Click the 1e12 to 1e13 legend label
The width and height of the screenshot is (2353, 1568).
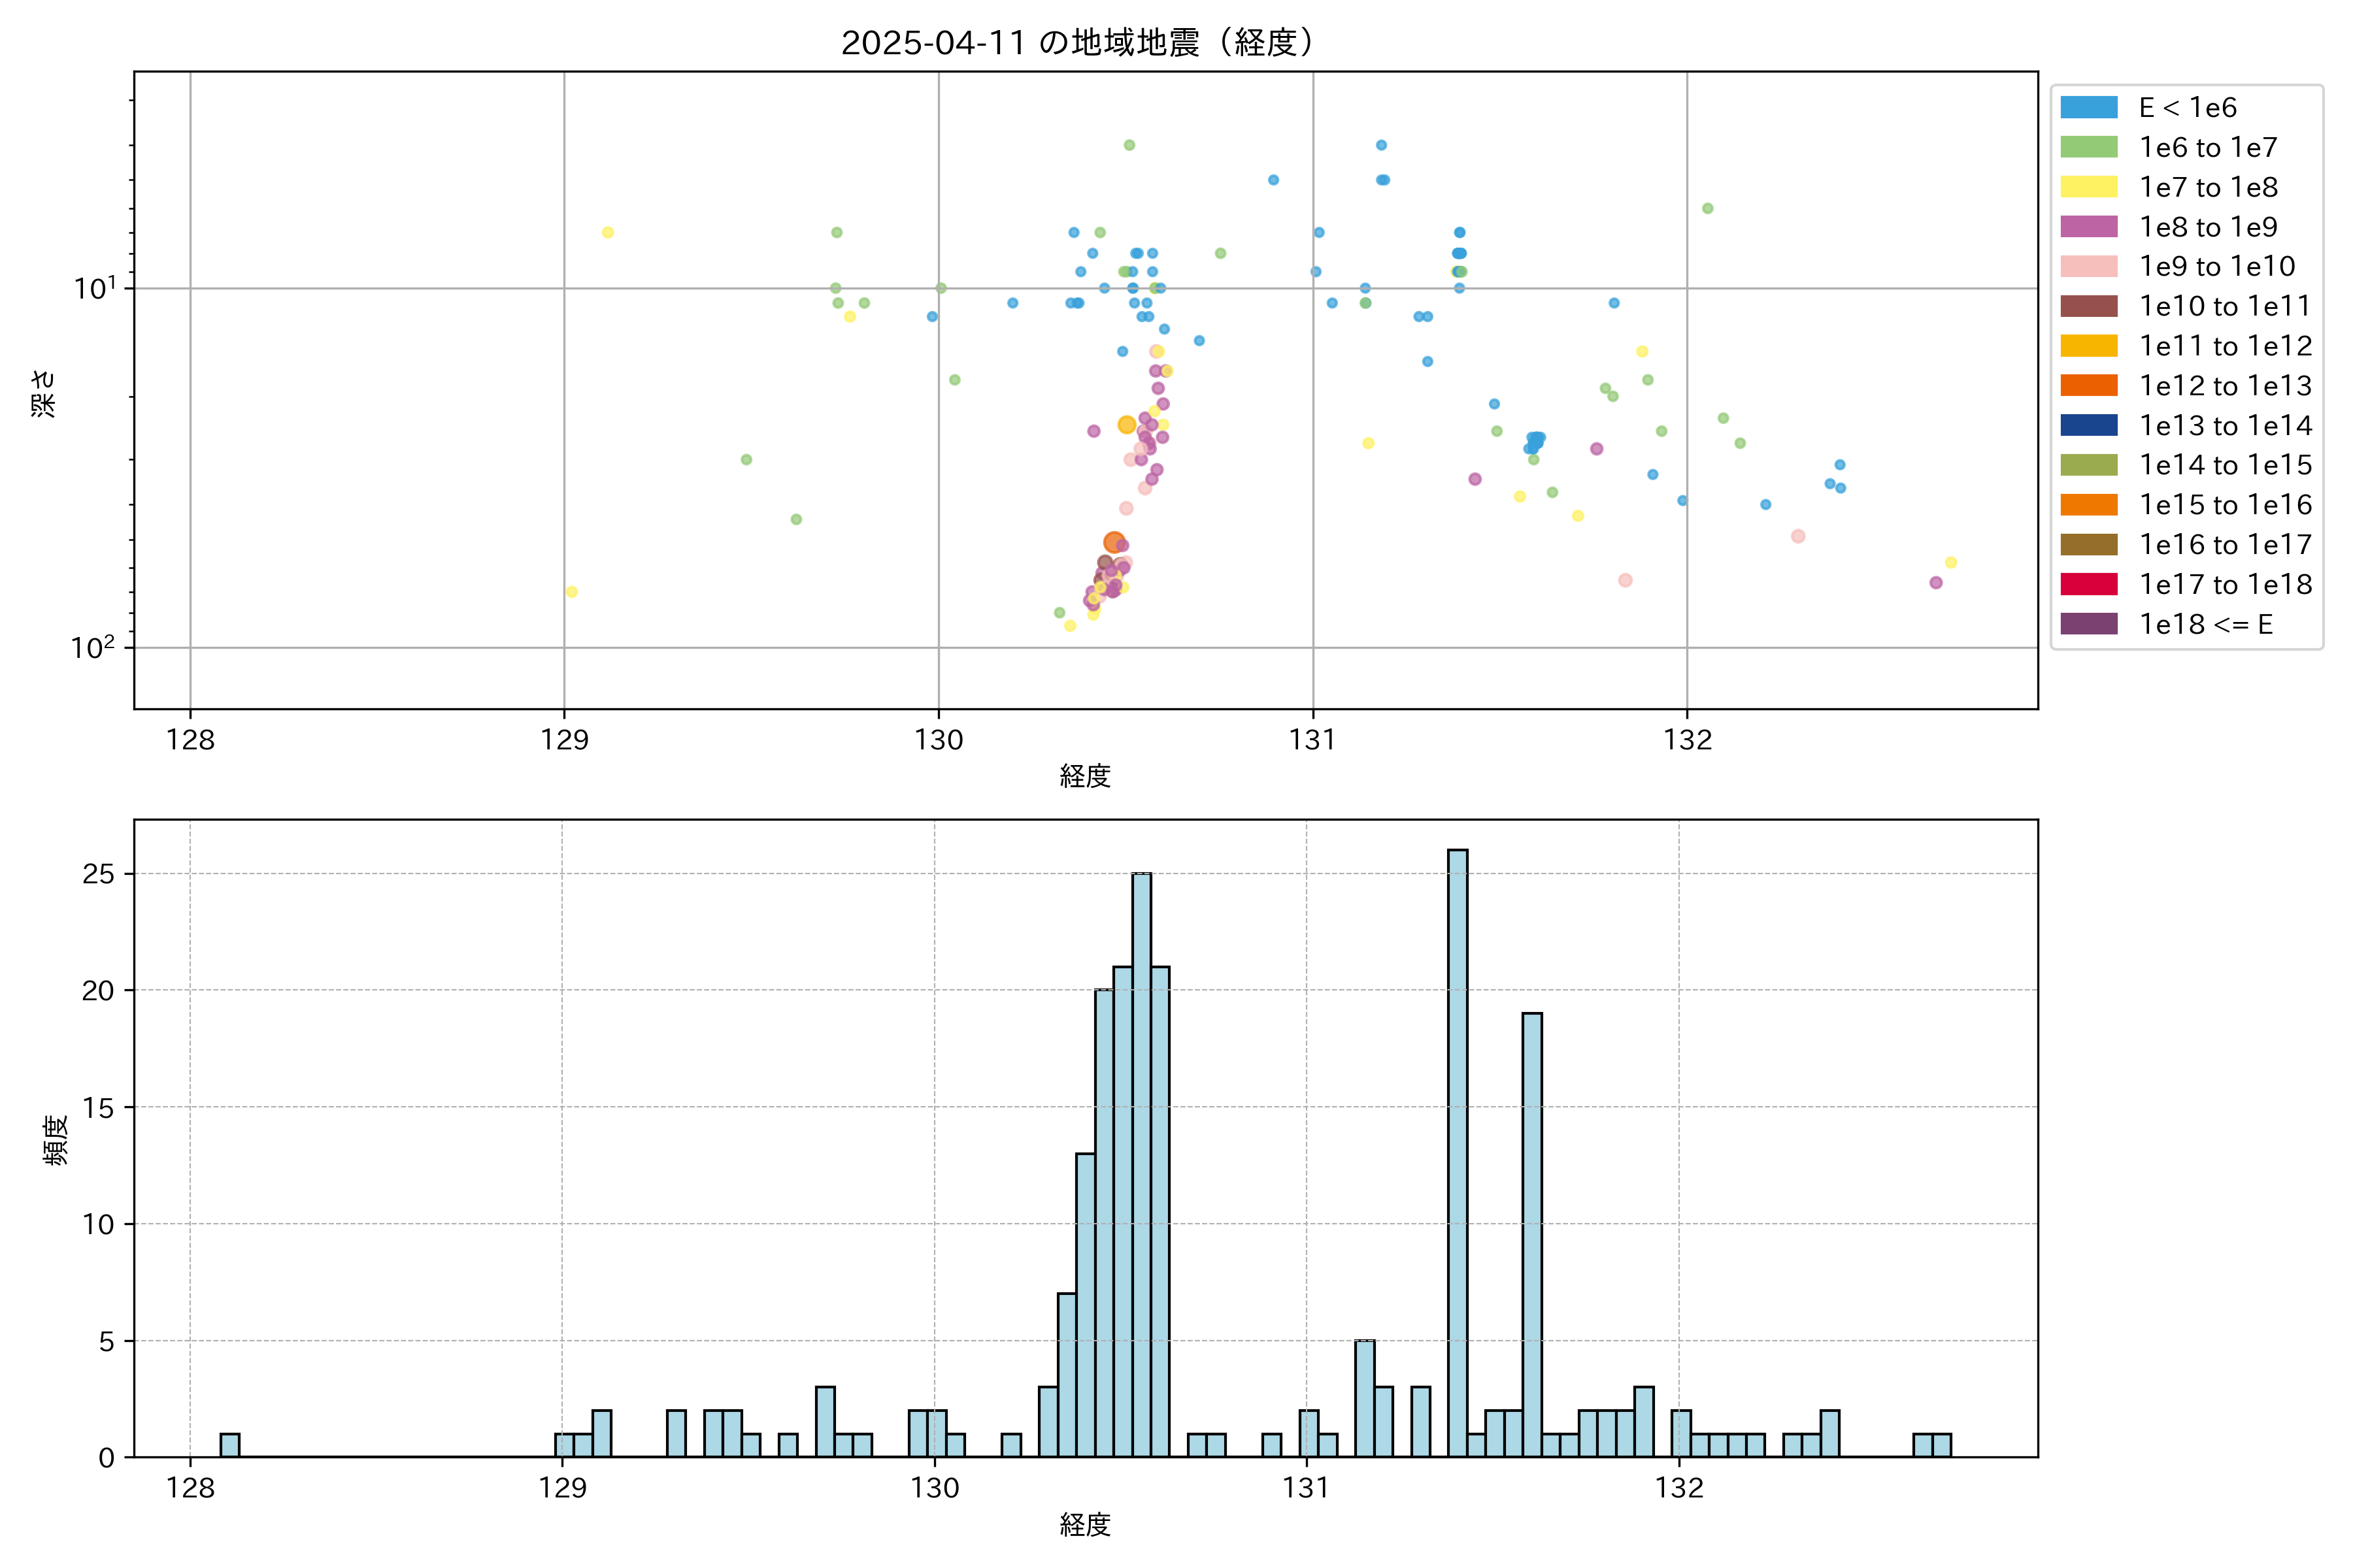[x=2225, y=386]
